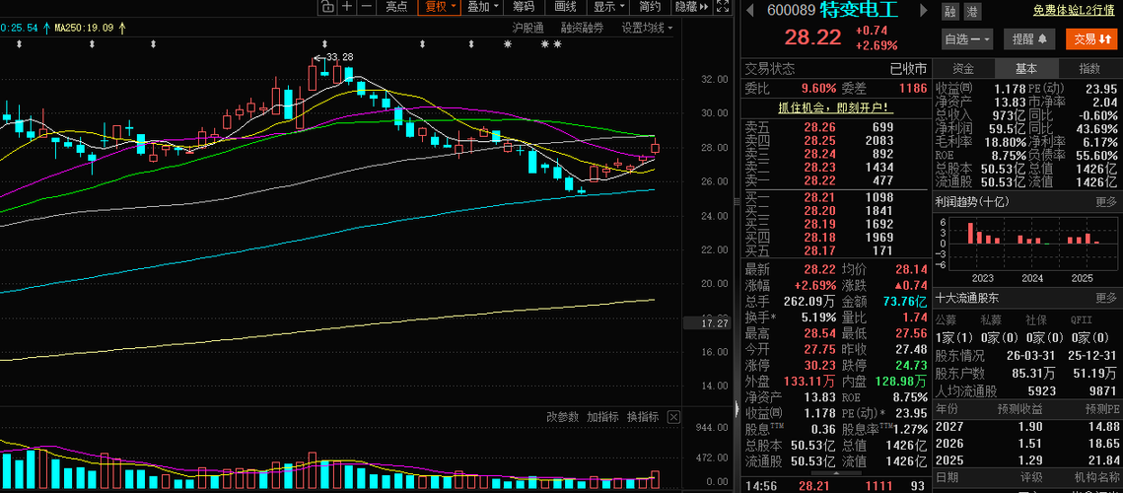Open 提醒 alert bell button
This screenshot has width=1123, height=493.
pyautogui.click(x=1029, y=38)
